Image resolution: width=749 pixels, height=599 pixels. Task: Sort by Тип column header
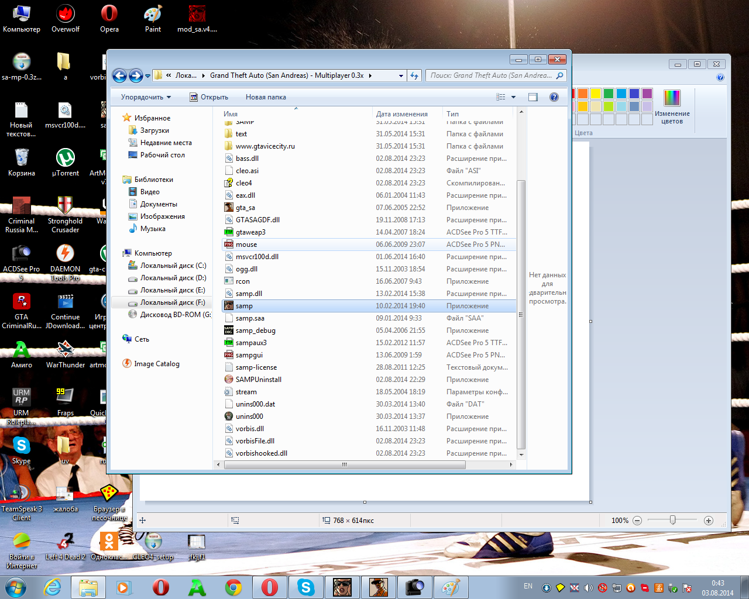click(477, 114)
